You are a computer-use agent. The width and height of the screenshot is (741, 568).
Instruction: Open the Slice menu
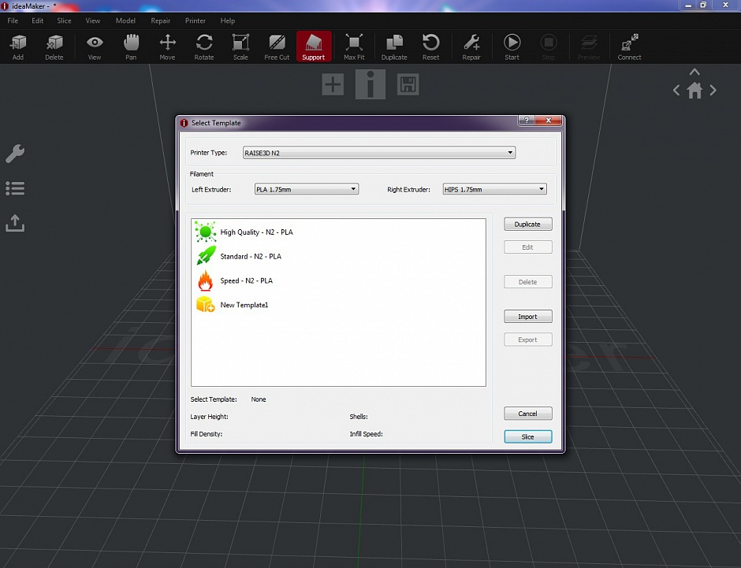(64, 20)
